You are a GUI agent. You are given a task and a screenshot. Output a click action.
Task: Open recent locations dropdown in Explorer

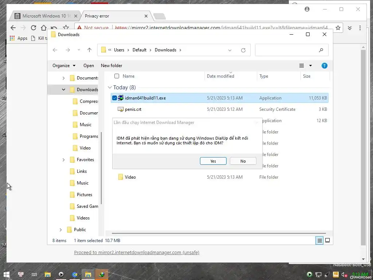[79, 50]
